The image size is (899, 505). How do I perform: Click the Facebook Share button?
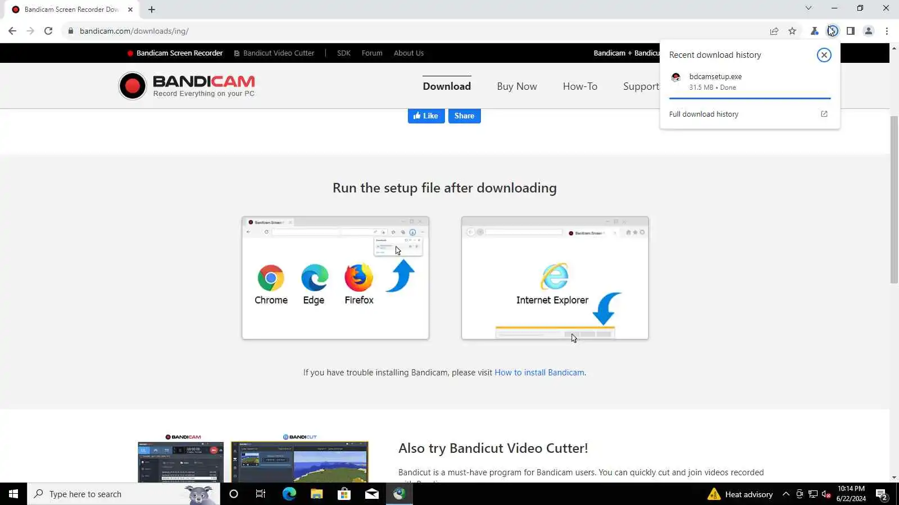465,116
